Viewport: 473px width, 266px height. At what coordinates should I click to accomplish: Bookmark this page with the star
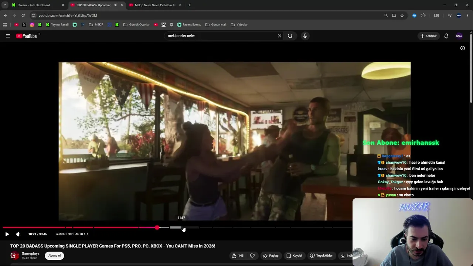coord(402,16)
